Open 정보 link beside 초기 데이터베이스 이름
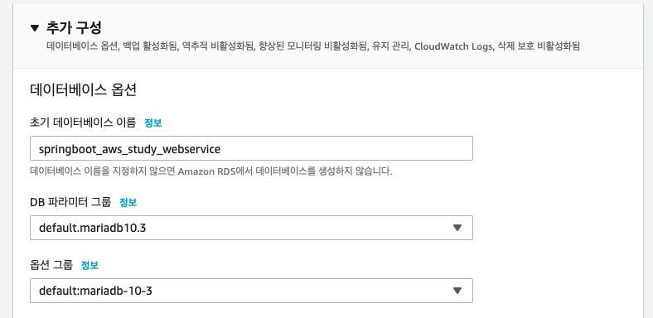The image size is (653, 318). tap(152, 123)
